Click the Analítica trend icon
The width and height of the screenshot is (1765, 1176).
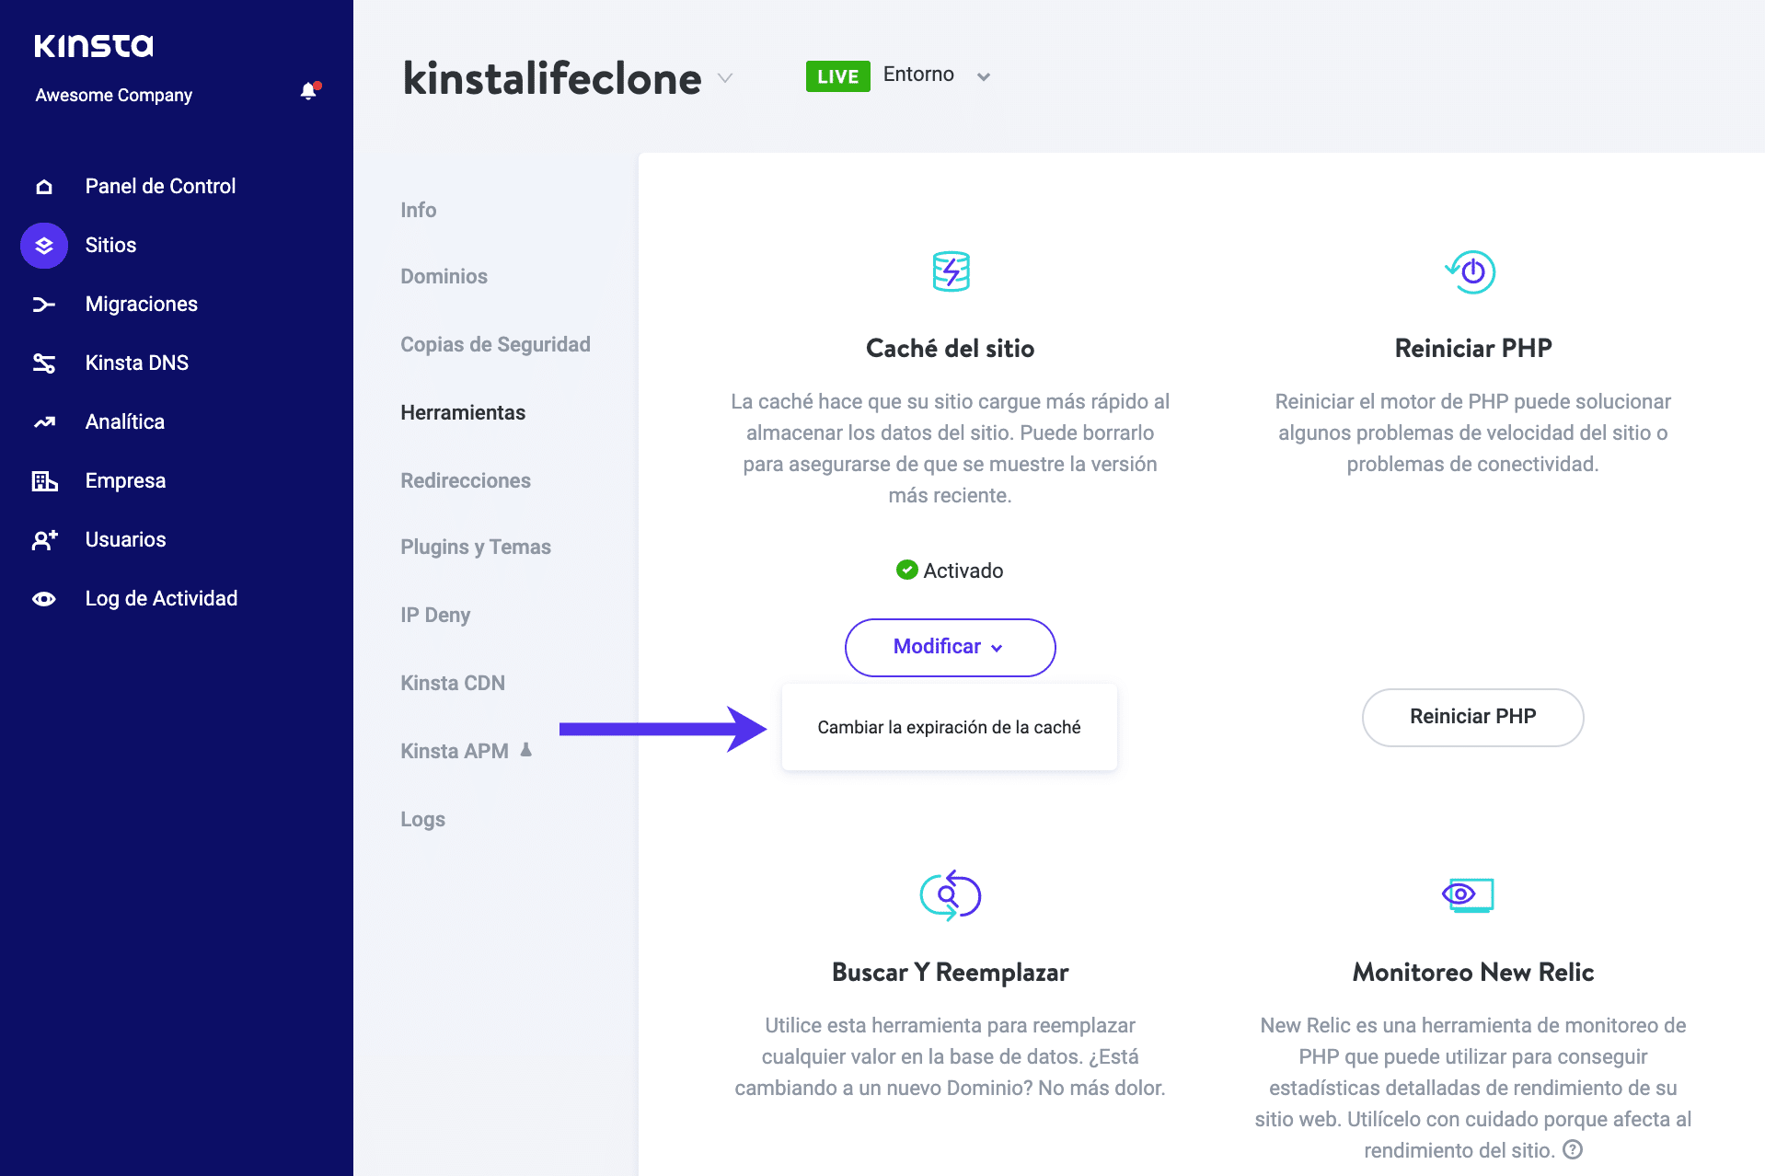coord(44,422)
